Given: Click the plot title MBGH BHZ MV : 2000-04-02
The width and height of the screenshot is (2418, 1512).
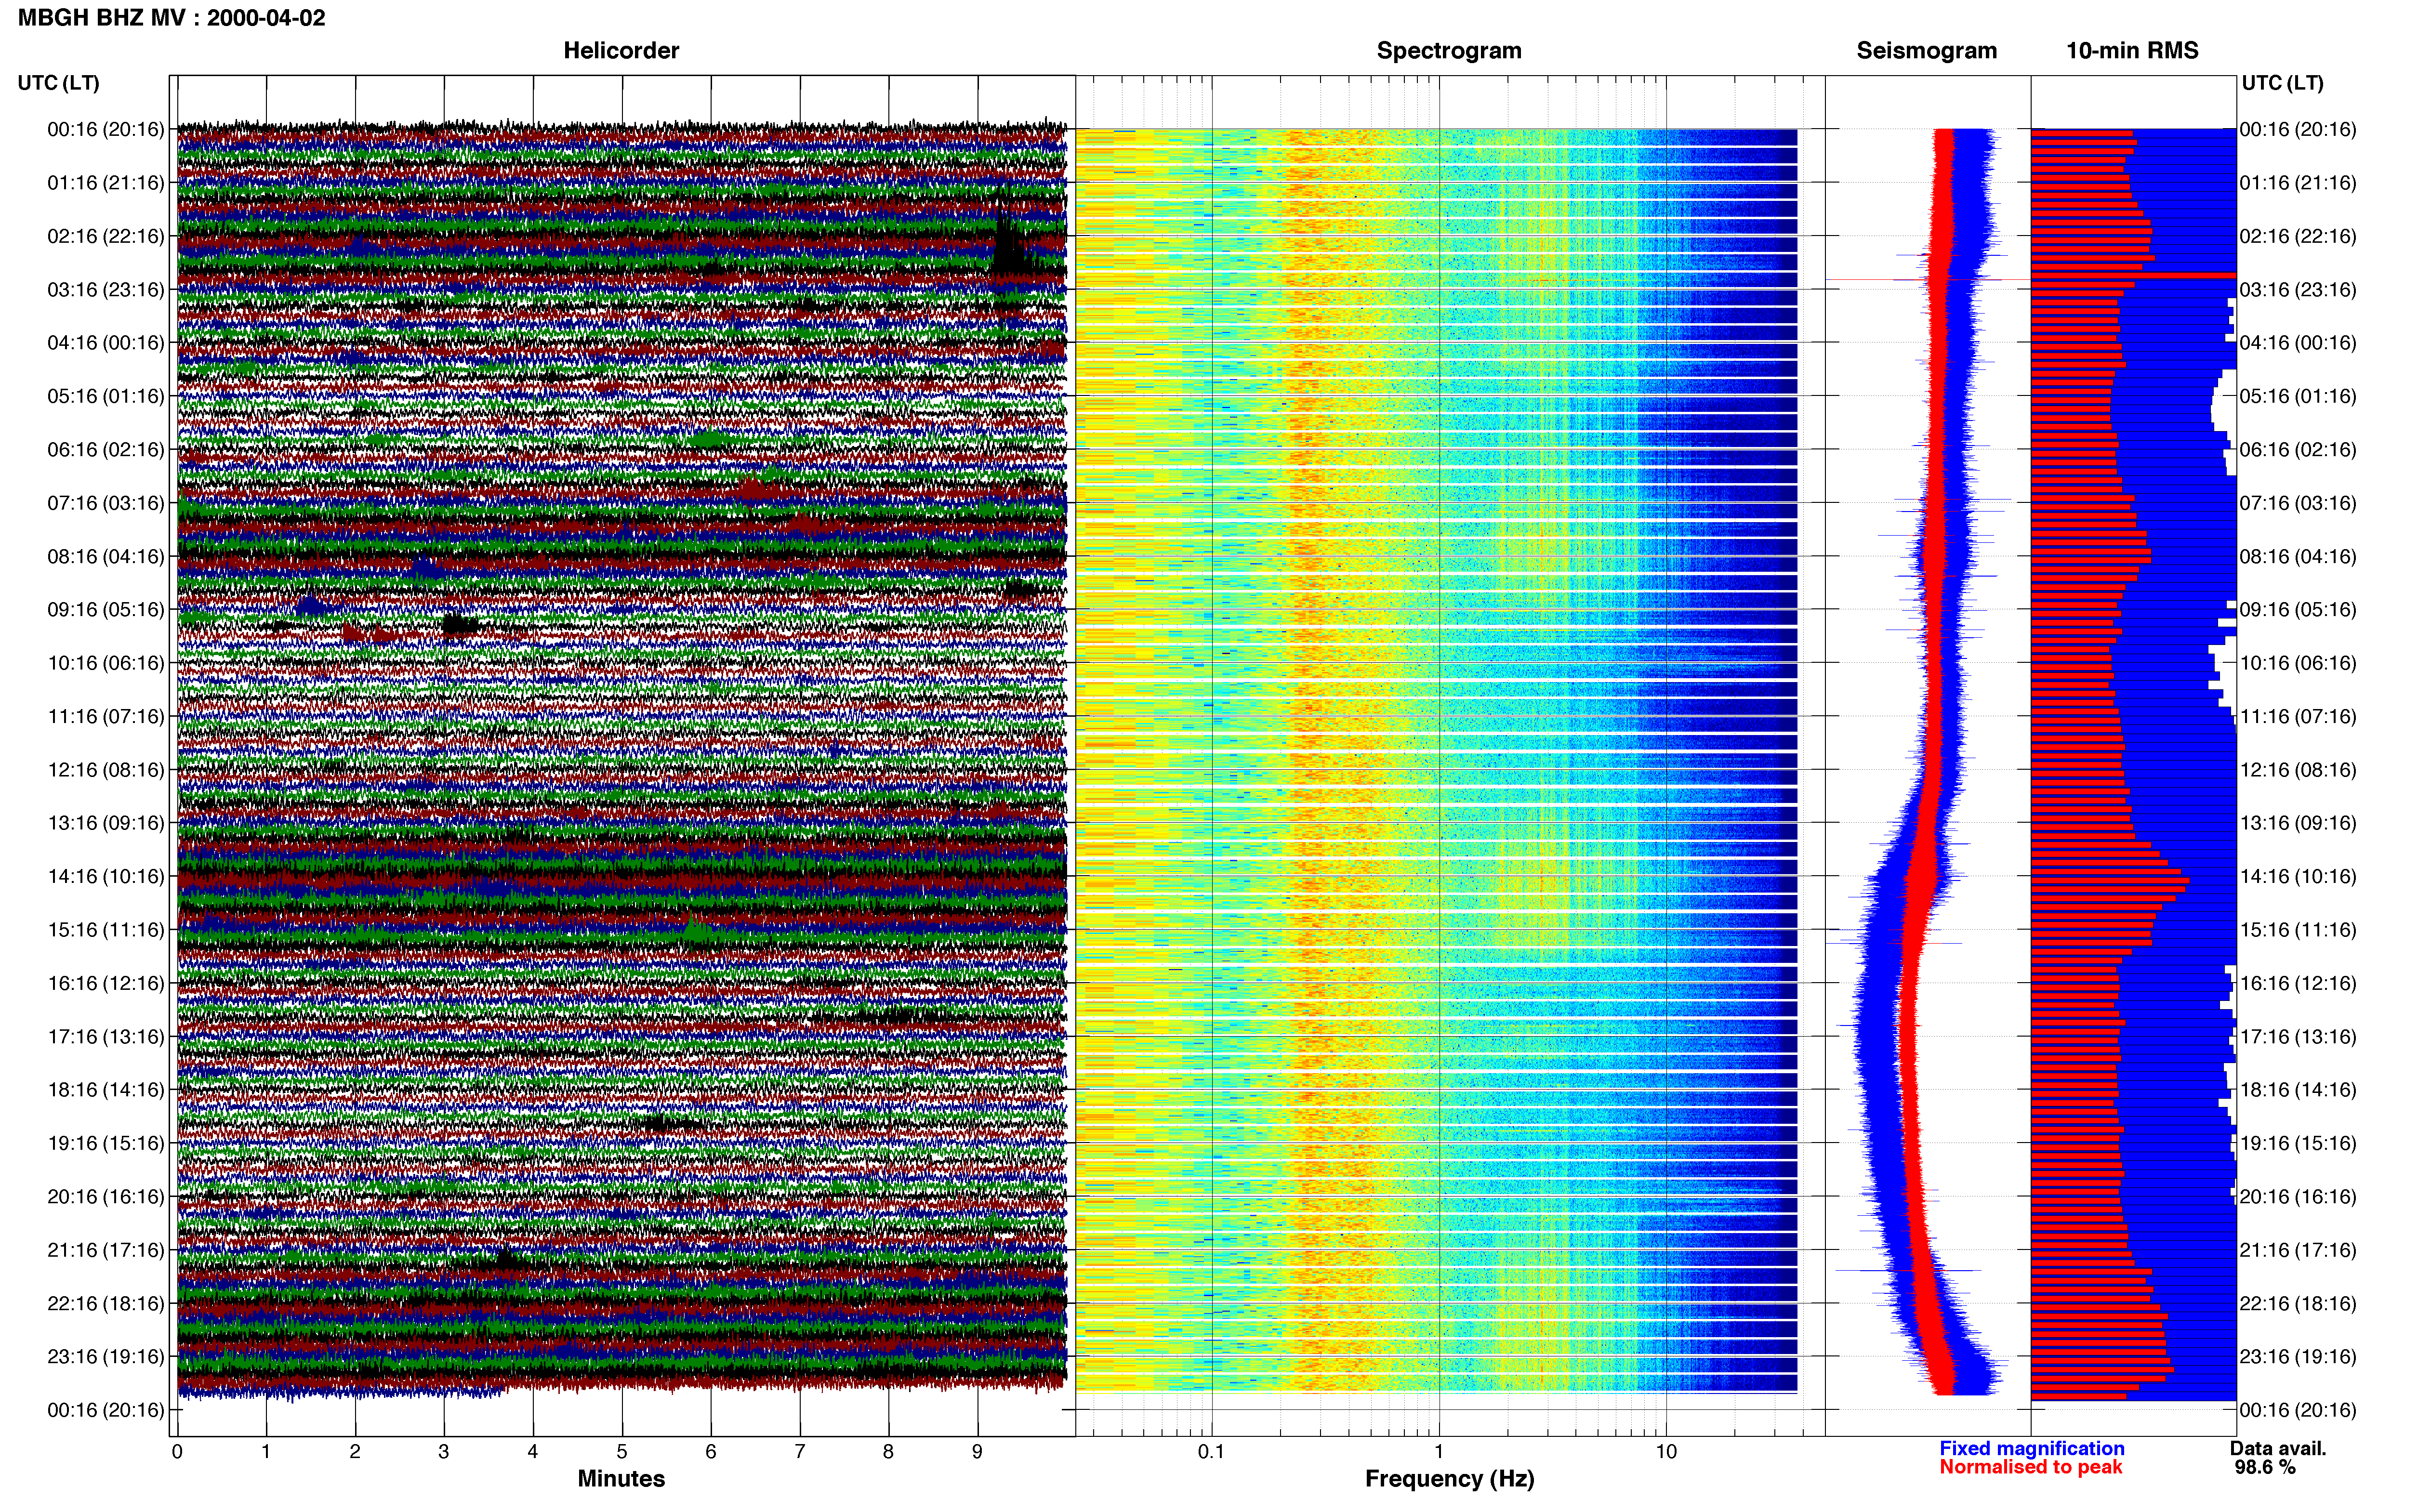Looking at the screenshot, I should pos(171,18).
